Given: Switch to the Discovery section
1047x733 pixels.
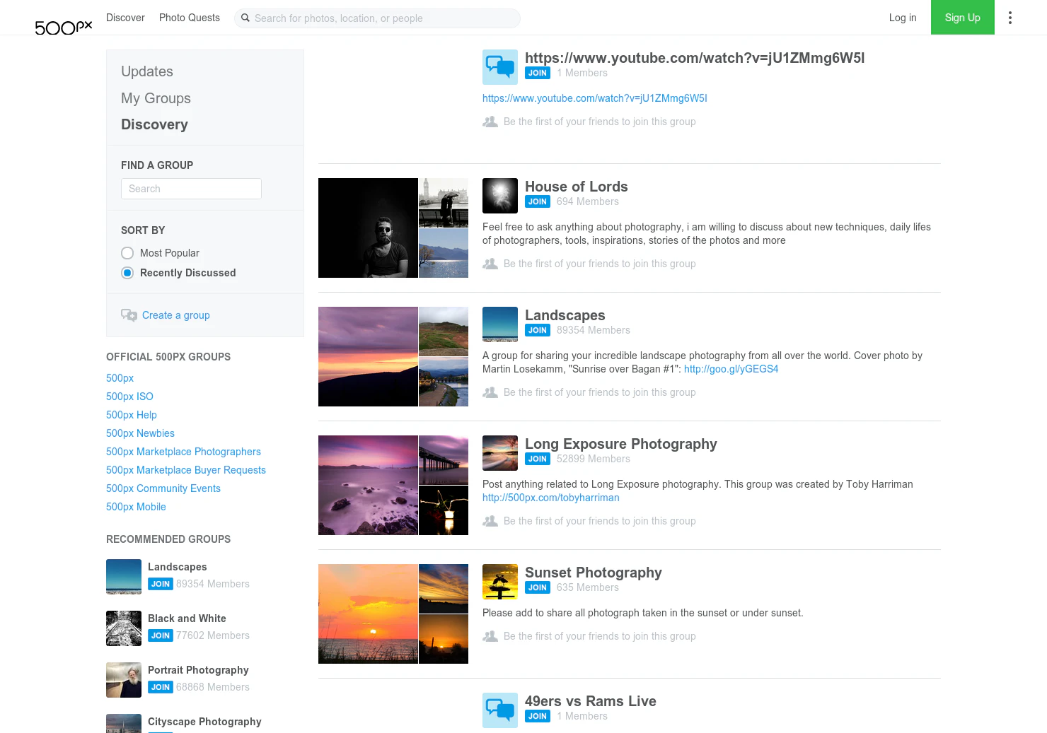Looking at the screenshot, I should [154, 124].
